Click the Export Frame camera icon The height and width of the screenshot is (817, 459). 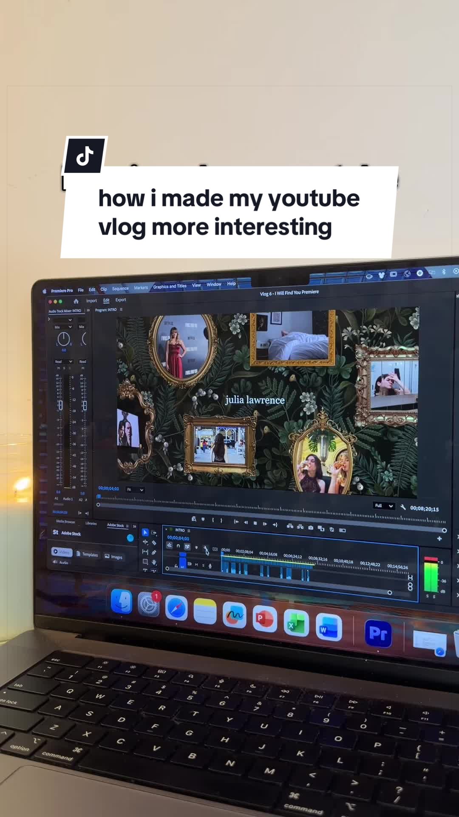tap(311, 528)
